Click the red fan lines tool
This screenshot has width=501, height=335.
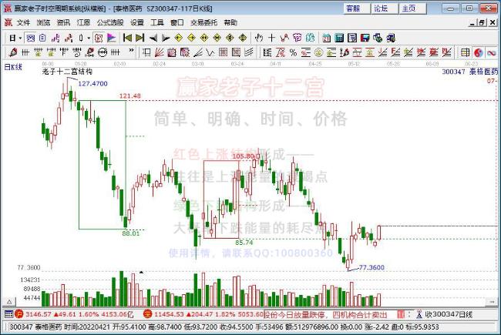point(159,52)
